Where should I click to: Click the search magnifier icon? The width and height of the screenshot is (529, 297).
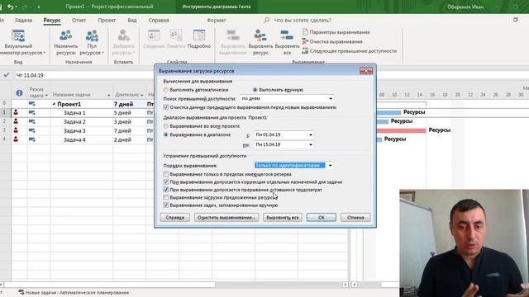click(266, 20)
